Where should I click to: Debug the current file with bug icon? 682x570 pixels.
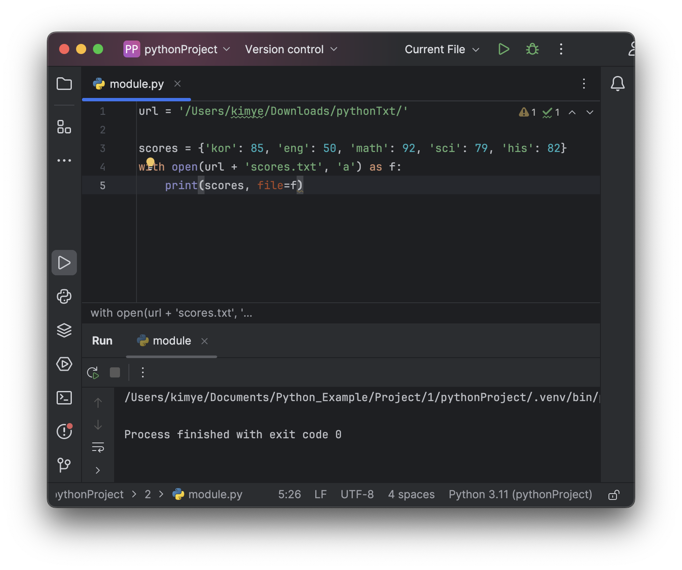532,49
